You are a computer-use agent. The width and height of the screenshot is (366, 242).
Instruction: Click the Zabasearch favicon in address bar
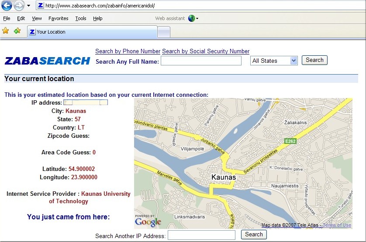point(40,5)
